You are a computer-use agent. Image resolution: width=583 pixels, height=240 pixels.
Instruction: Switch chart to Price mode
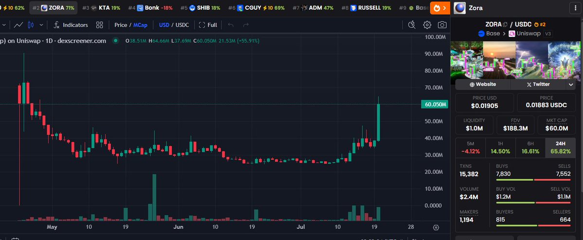click(121, 25)
